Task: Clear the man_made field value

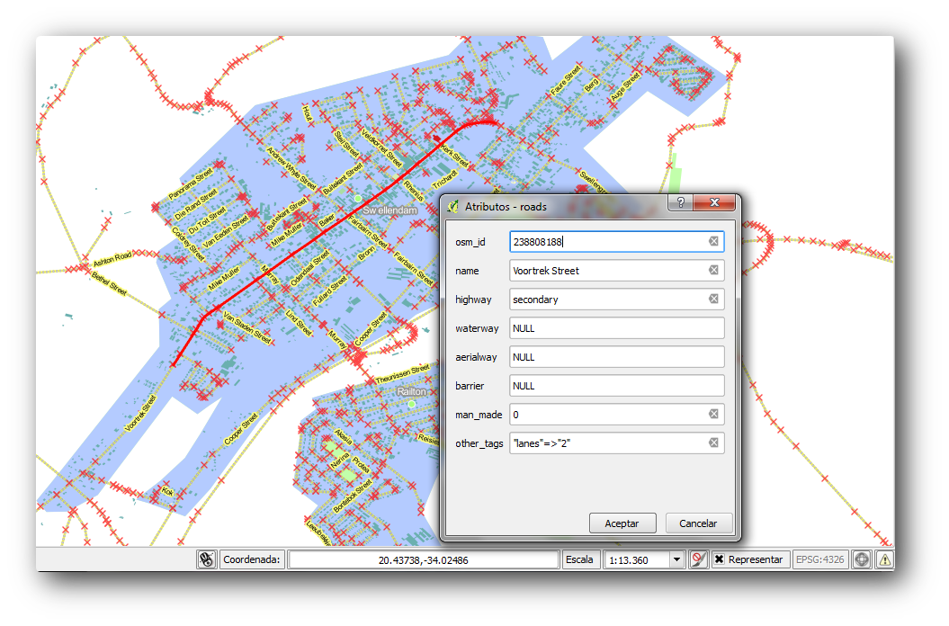Action: pyautogui.click(x=713, y=414)
